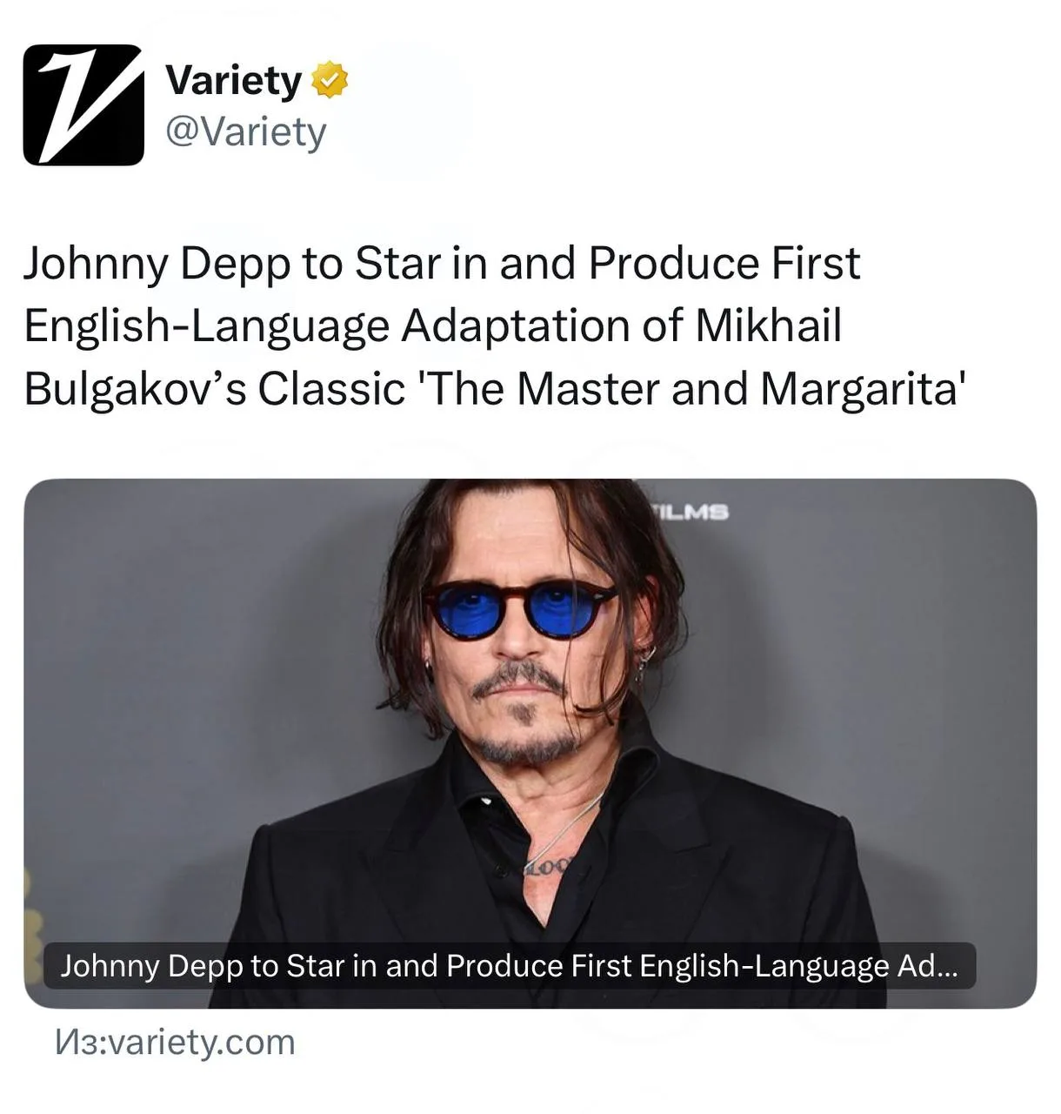Click the words Mikhail in headline
The width and height of the screenshot is (1061, 1114).
coord(768,325)
